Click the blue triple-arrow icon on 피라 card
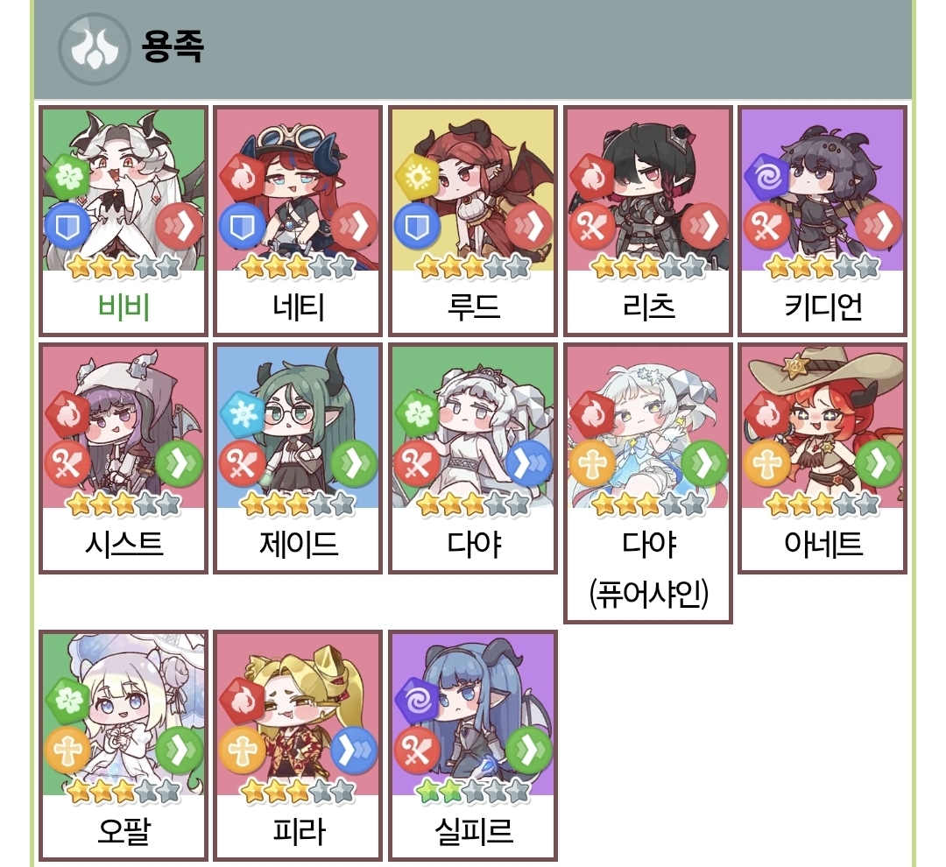The width and height of the screenshot is (946, 867). pos(354,751)
